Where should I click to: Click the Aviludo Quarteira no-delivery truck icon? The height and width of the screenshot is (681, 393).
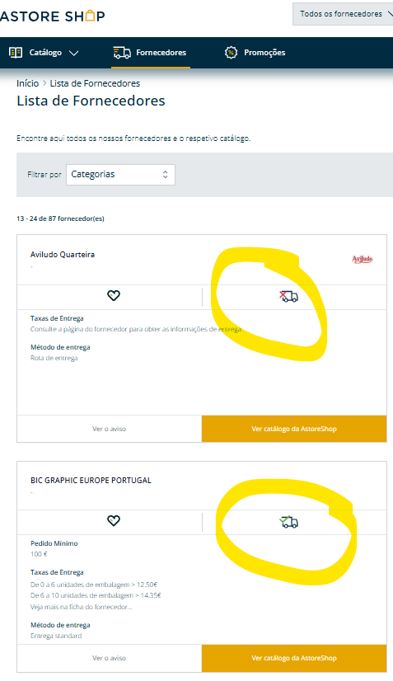click(x=288, y=297)
